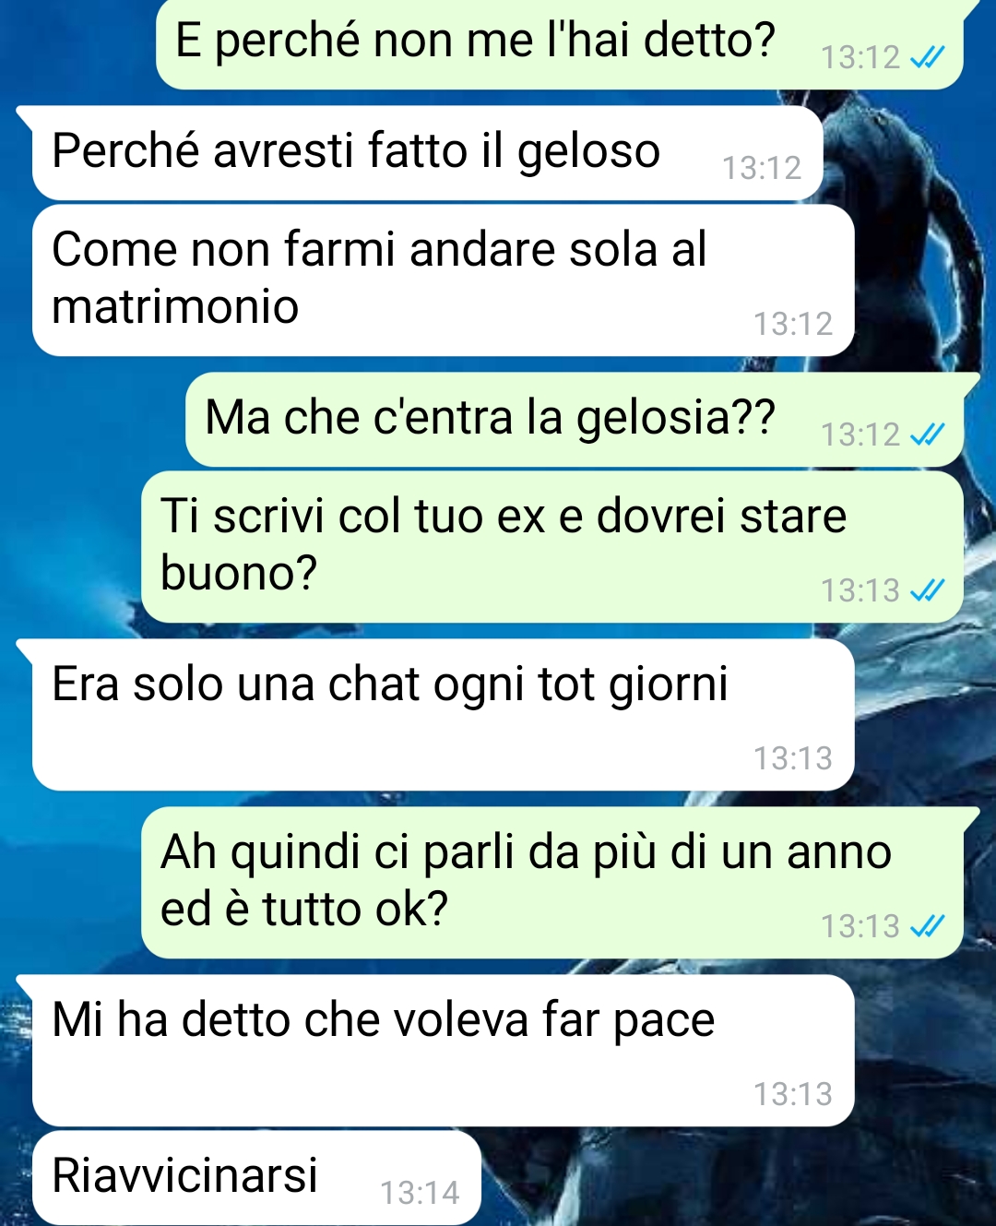Screen dimensions: 996x1226
Task: Tap read ticks on 'Ti scrivi col tuo ex' message
Action: pyautogui.click(x=927, y=590)
